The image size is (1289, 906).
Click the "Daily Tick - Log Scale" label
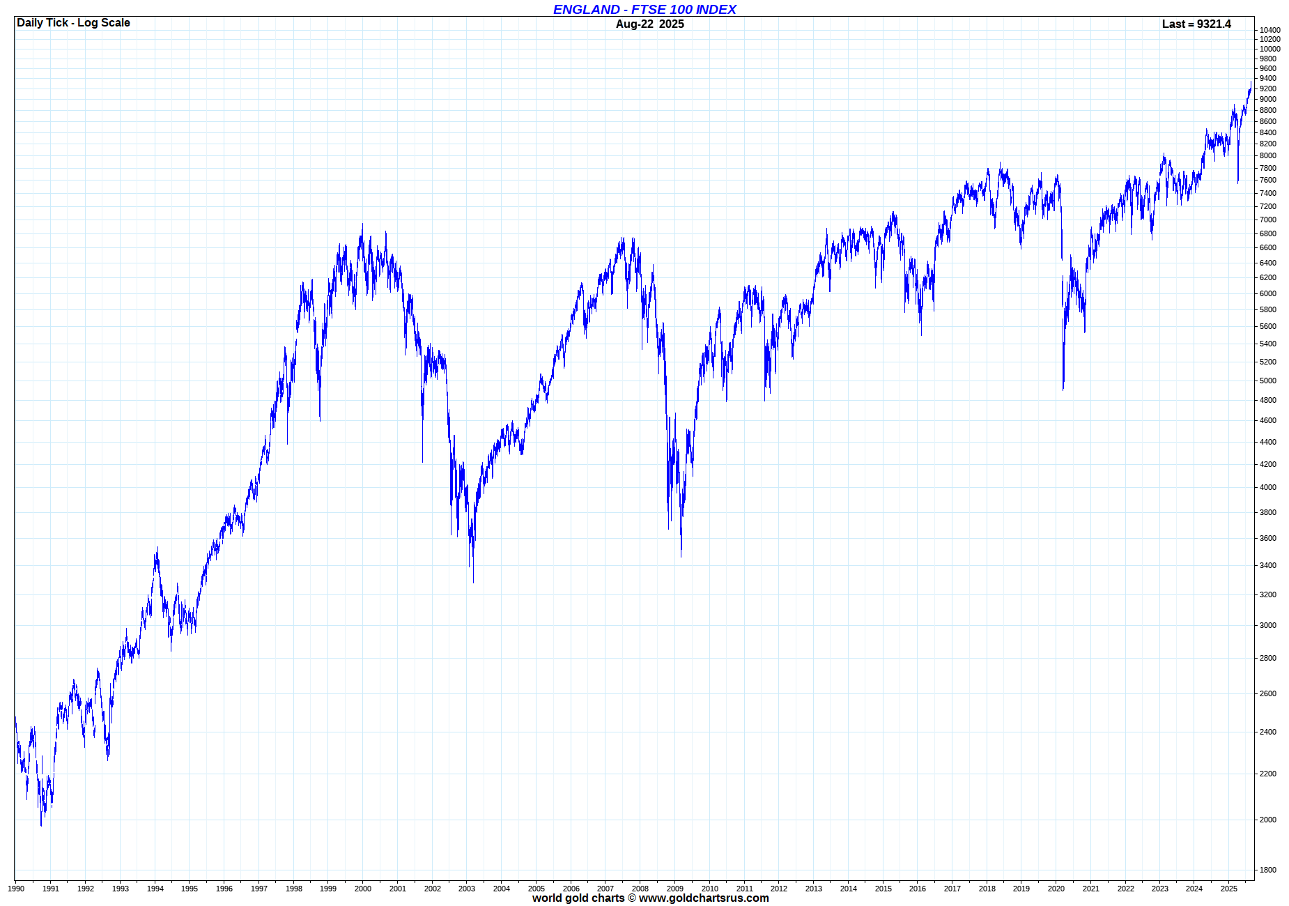click(73, 23)
